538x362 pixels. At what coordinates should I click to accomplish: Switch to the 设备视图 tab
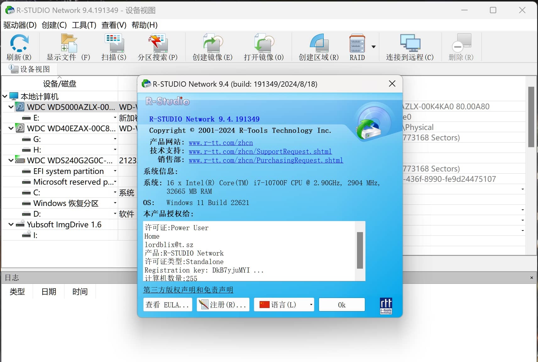click(x=30, y=69)
